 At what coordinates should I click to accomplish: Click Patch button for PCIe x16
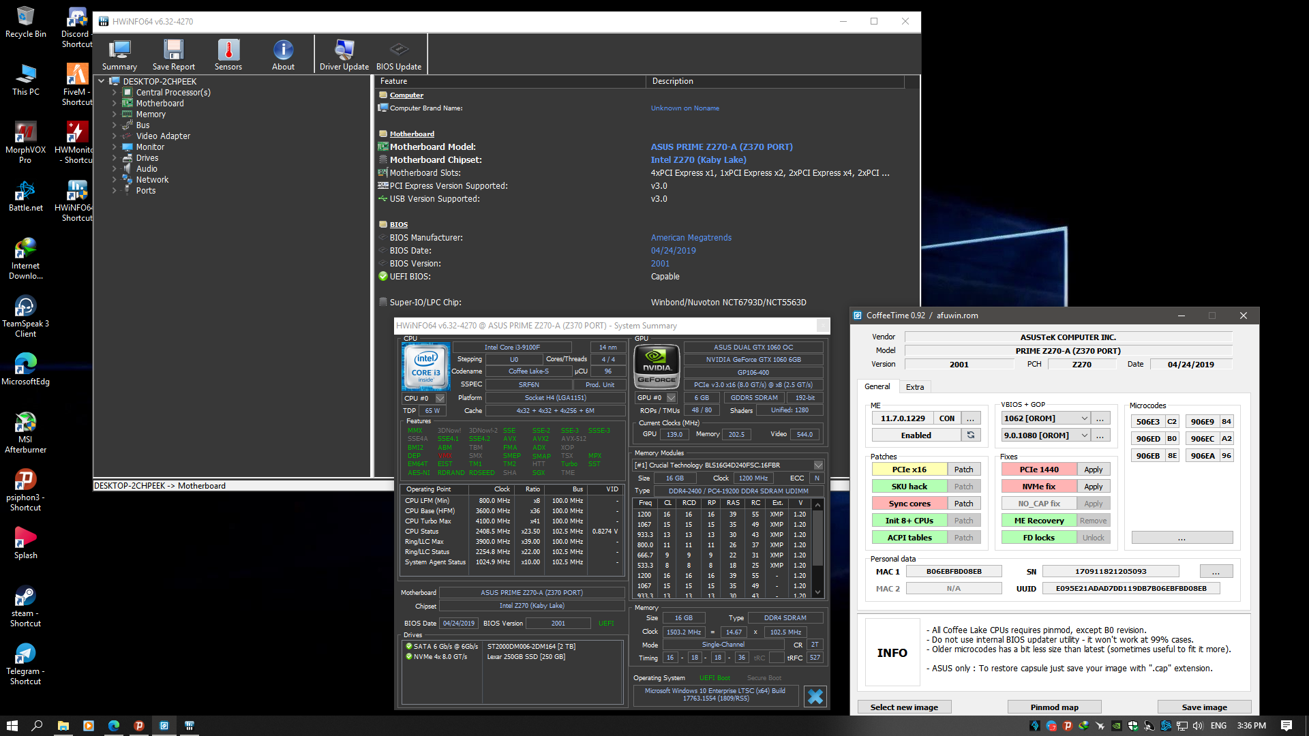[963, 470]
